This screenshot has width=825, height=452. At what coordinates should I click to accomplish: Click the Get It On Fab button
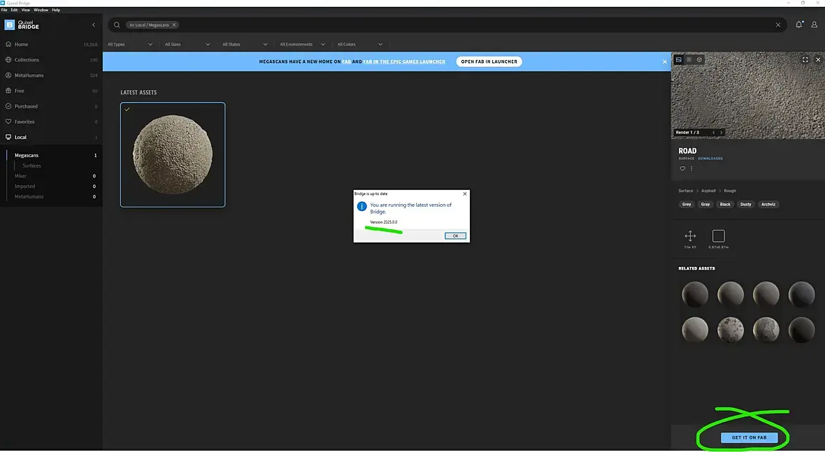tap(749, 437)
